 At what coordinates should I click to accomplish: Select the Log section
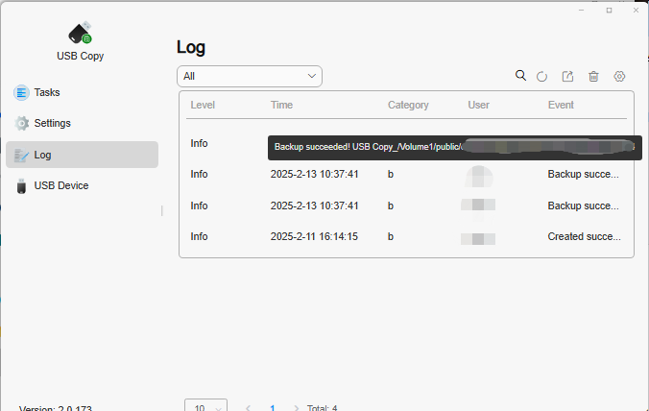(x=82, y=155)
